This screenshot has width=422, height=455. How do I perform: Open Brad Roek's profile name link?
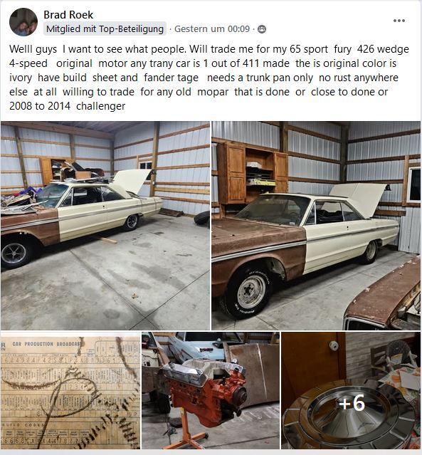68,15
